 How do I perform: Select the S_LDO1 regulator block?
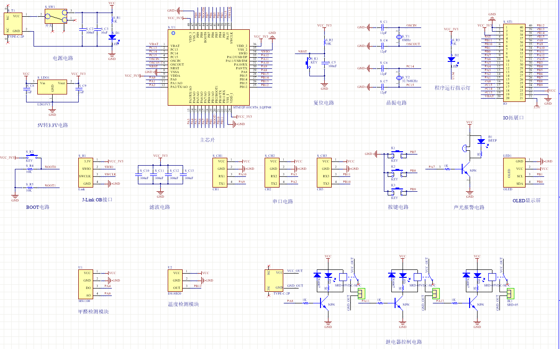pyautogui.click(x=52, y=87)
